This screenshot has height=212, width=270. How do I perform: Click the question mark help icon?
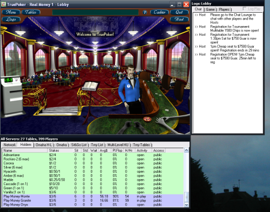[145, 12]
